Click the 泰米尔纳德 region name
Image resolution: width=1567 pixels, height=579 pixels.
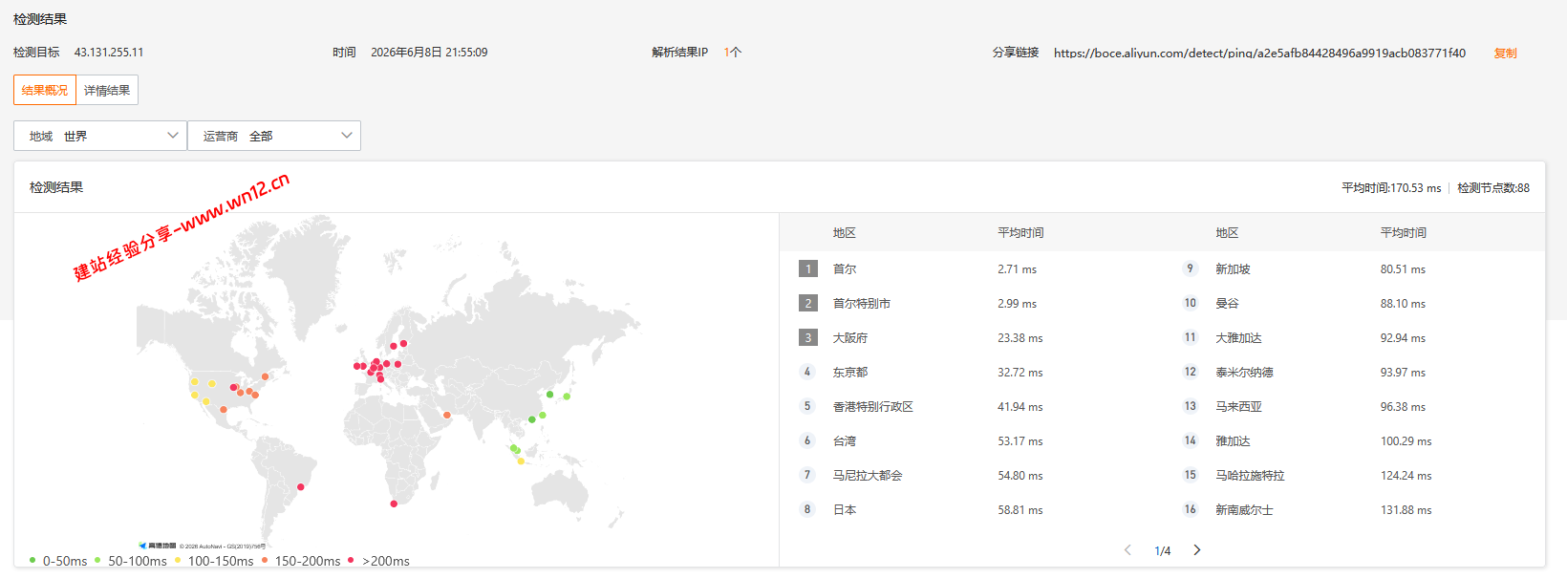1244,372
